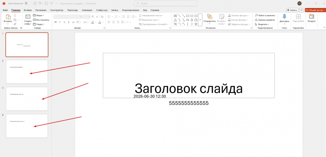Open the Section (Раздел) dropdown
Image resolution: width=326 pixels, height=157 pixels.
pyautogui.click(x=39, y=24)
